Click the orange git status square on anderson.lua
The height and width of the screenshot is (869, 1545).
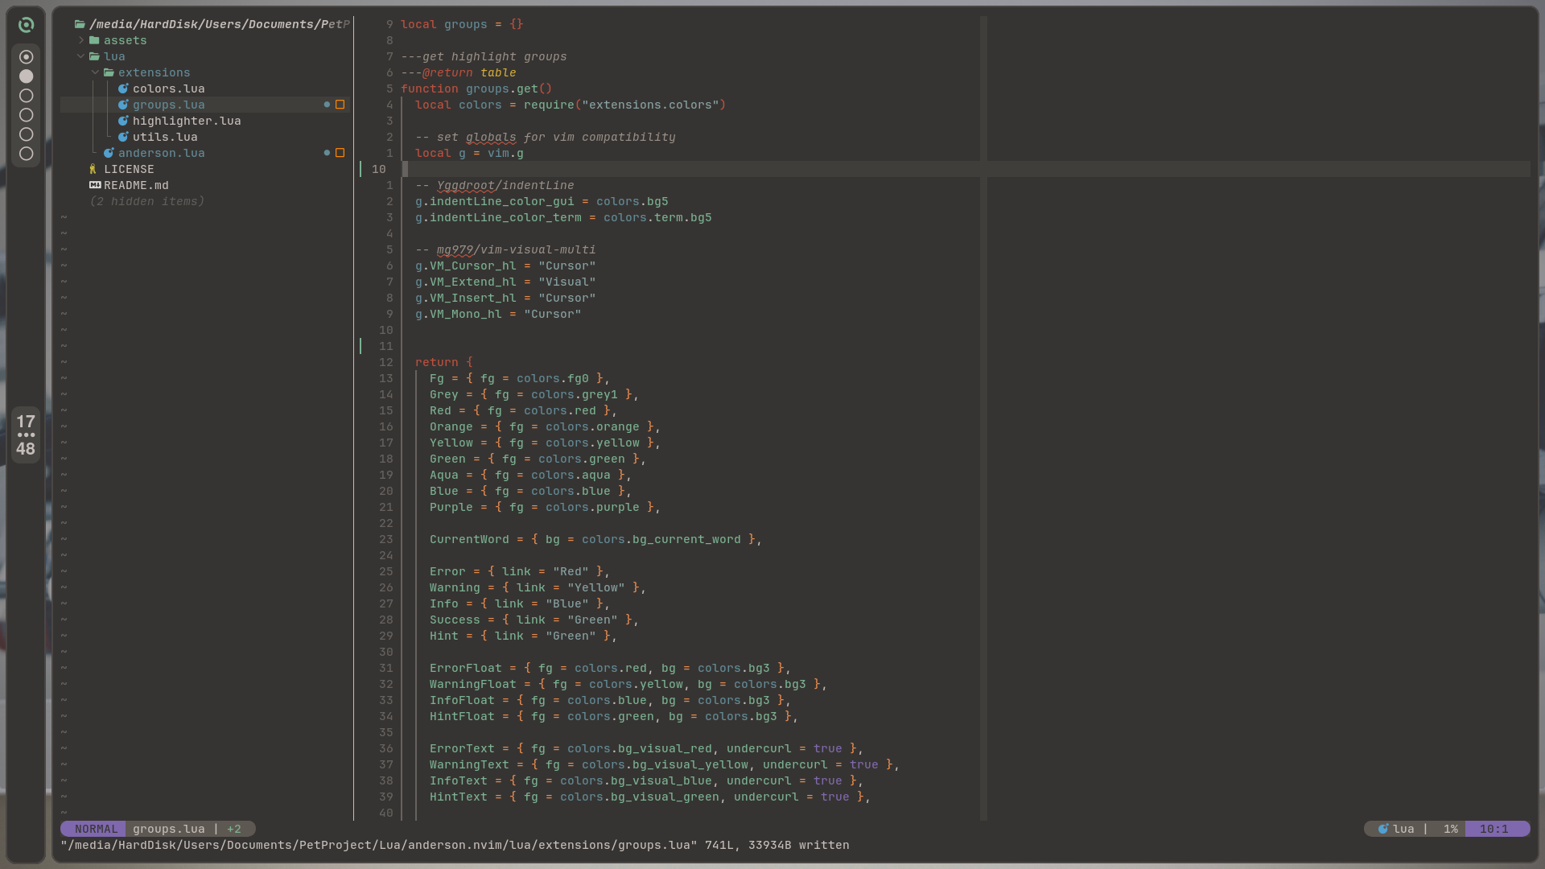tap(340, 153)
